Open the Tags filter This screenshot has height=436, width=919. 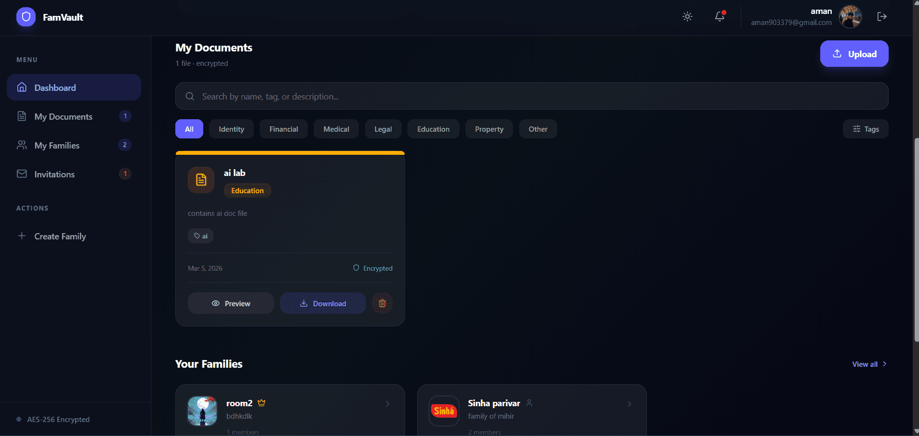pyautogui.click(x=866, y=129)
